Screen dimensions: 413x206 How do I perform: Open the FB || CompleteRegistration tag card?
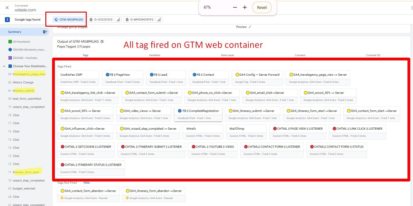[x=198, y=114]
